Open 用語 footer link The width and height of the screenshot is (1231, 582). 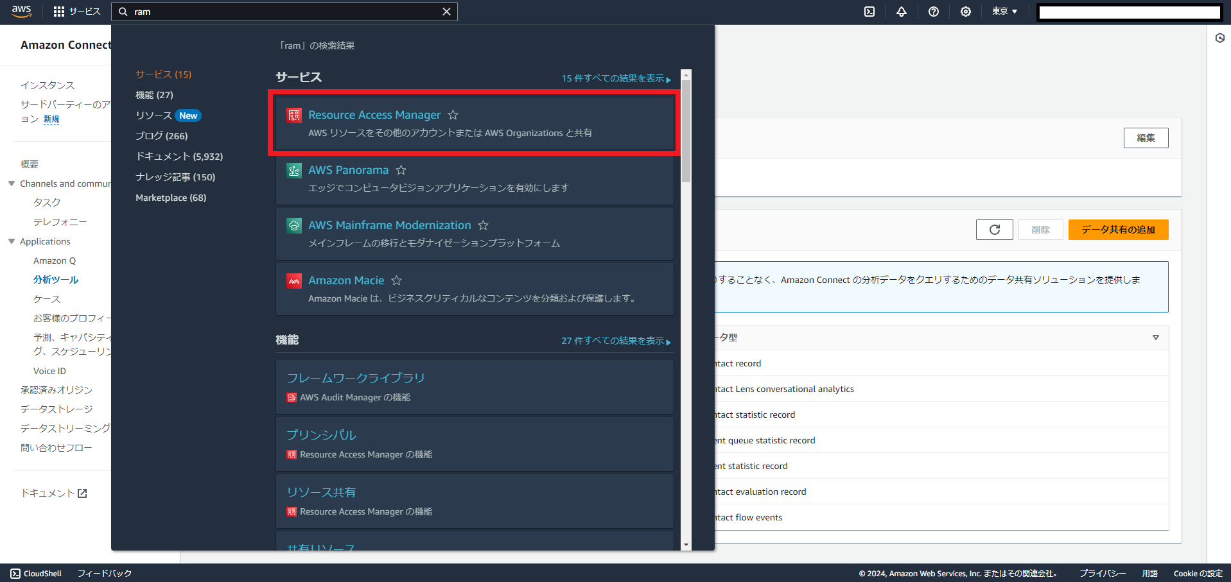tap(1149, 574)
